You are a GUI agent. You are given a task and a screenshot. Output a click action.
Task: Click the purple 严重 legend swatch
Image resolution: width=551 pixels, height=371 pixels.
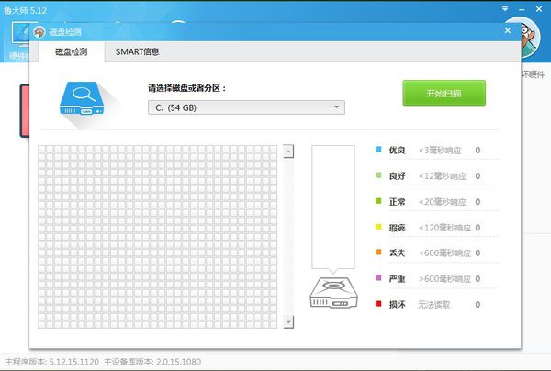[x=378, y=278]
